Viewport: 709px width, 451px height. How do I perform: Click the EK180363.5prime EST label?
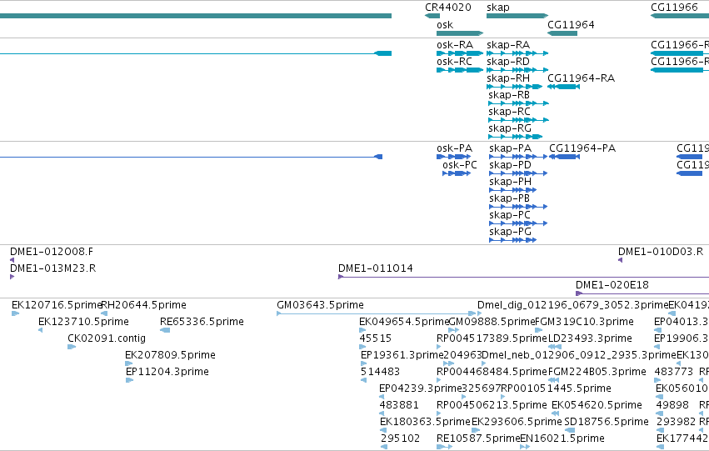pos(425,422)
